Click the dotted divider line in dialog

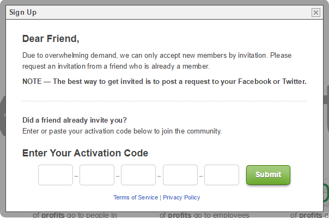click(x=164, y=101)
